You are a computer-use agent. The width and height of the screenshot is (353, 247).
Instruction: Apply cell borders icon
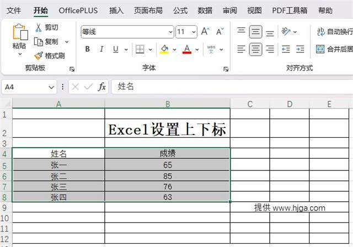coord(140,49)
